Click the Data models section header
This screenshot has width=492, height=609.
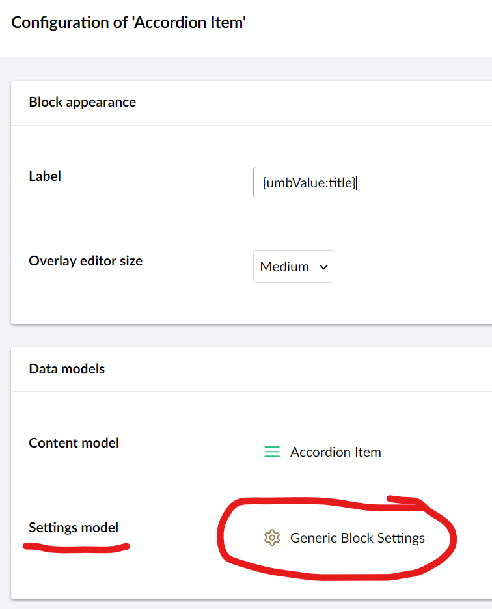coord(67,368)
